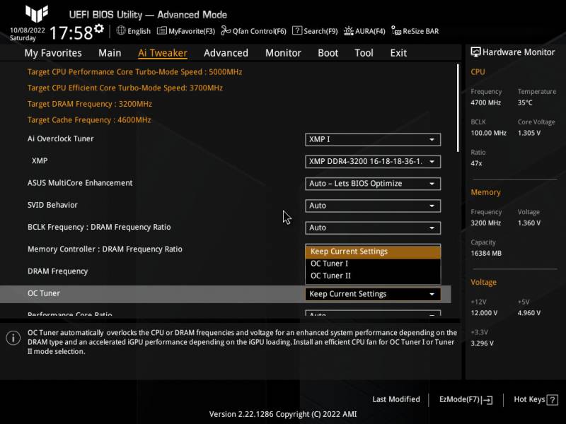Click Target CPU Performance Core Turbo-Mode Speed text
The image size is (566, 424).
pos(134,72)
